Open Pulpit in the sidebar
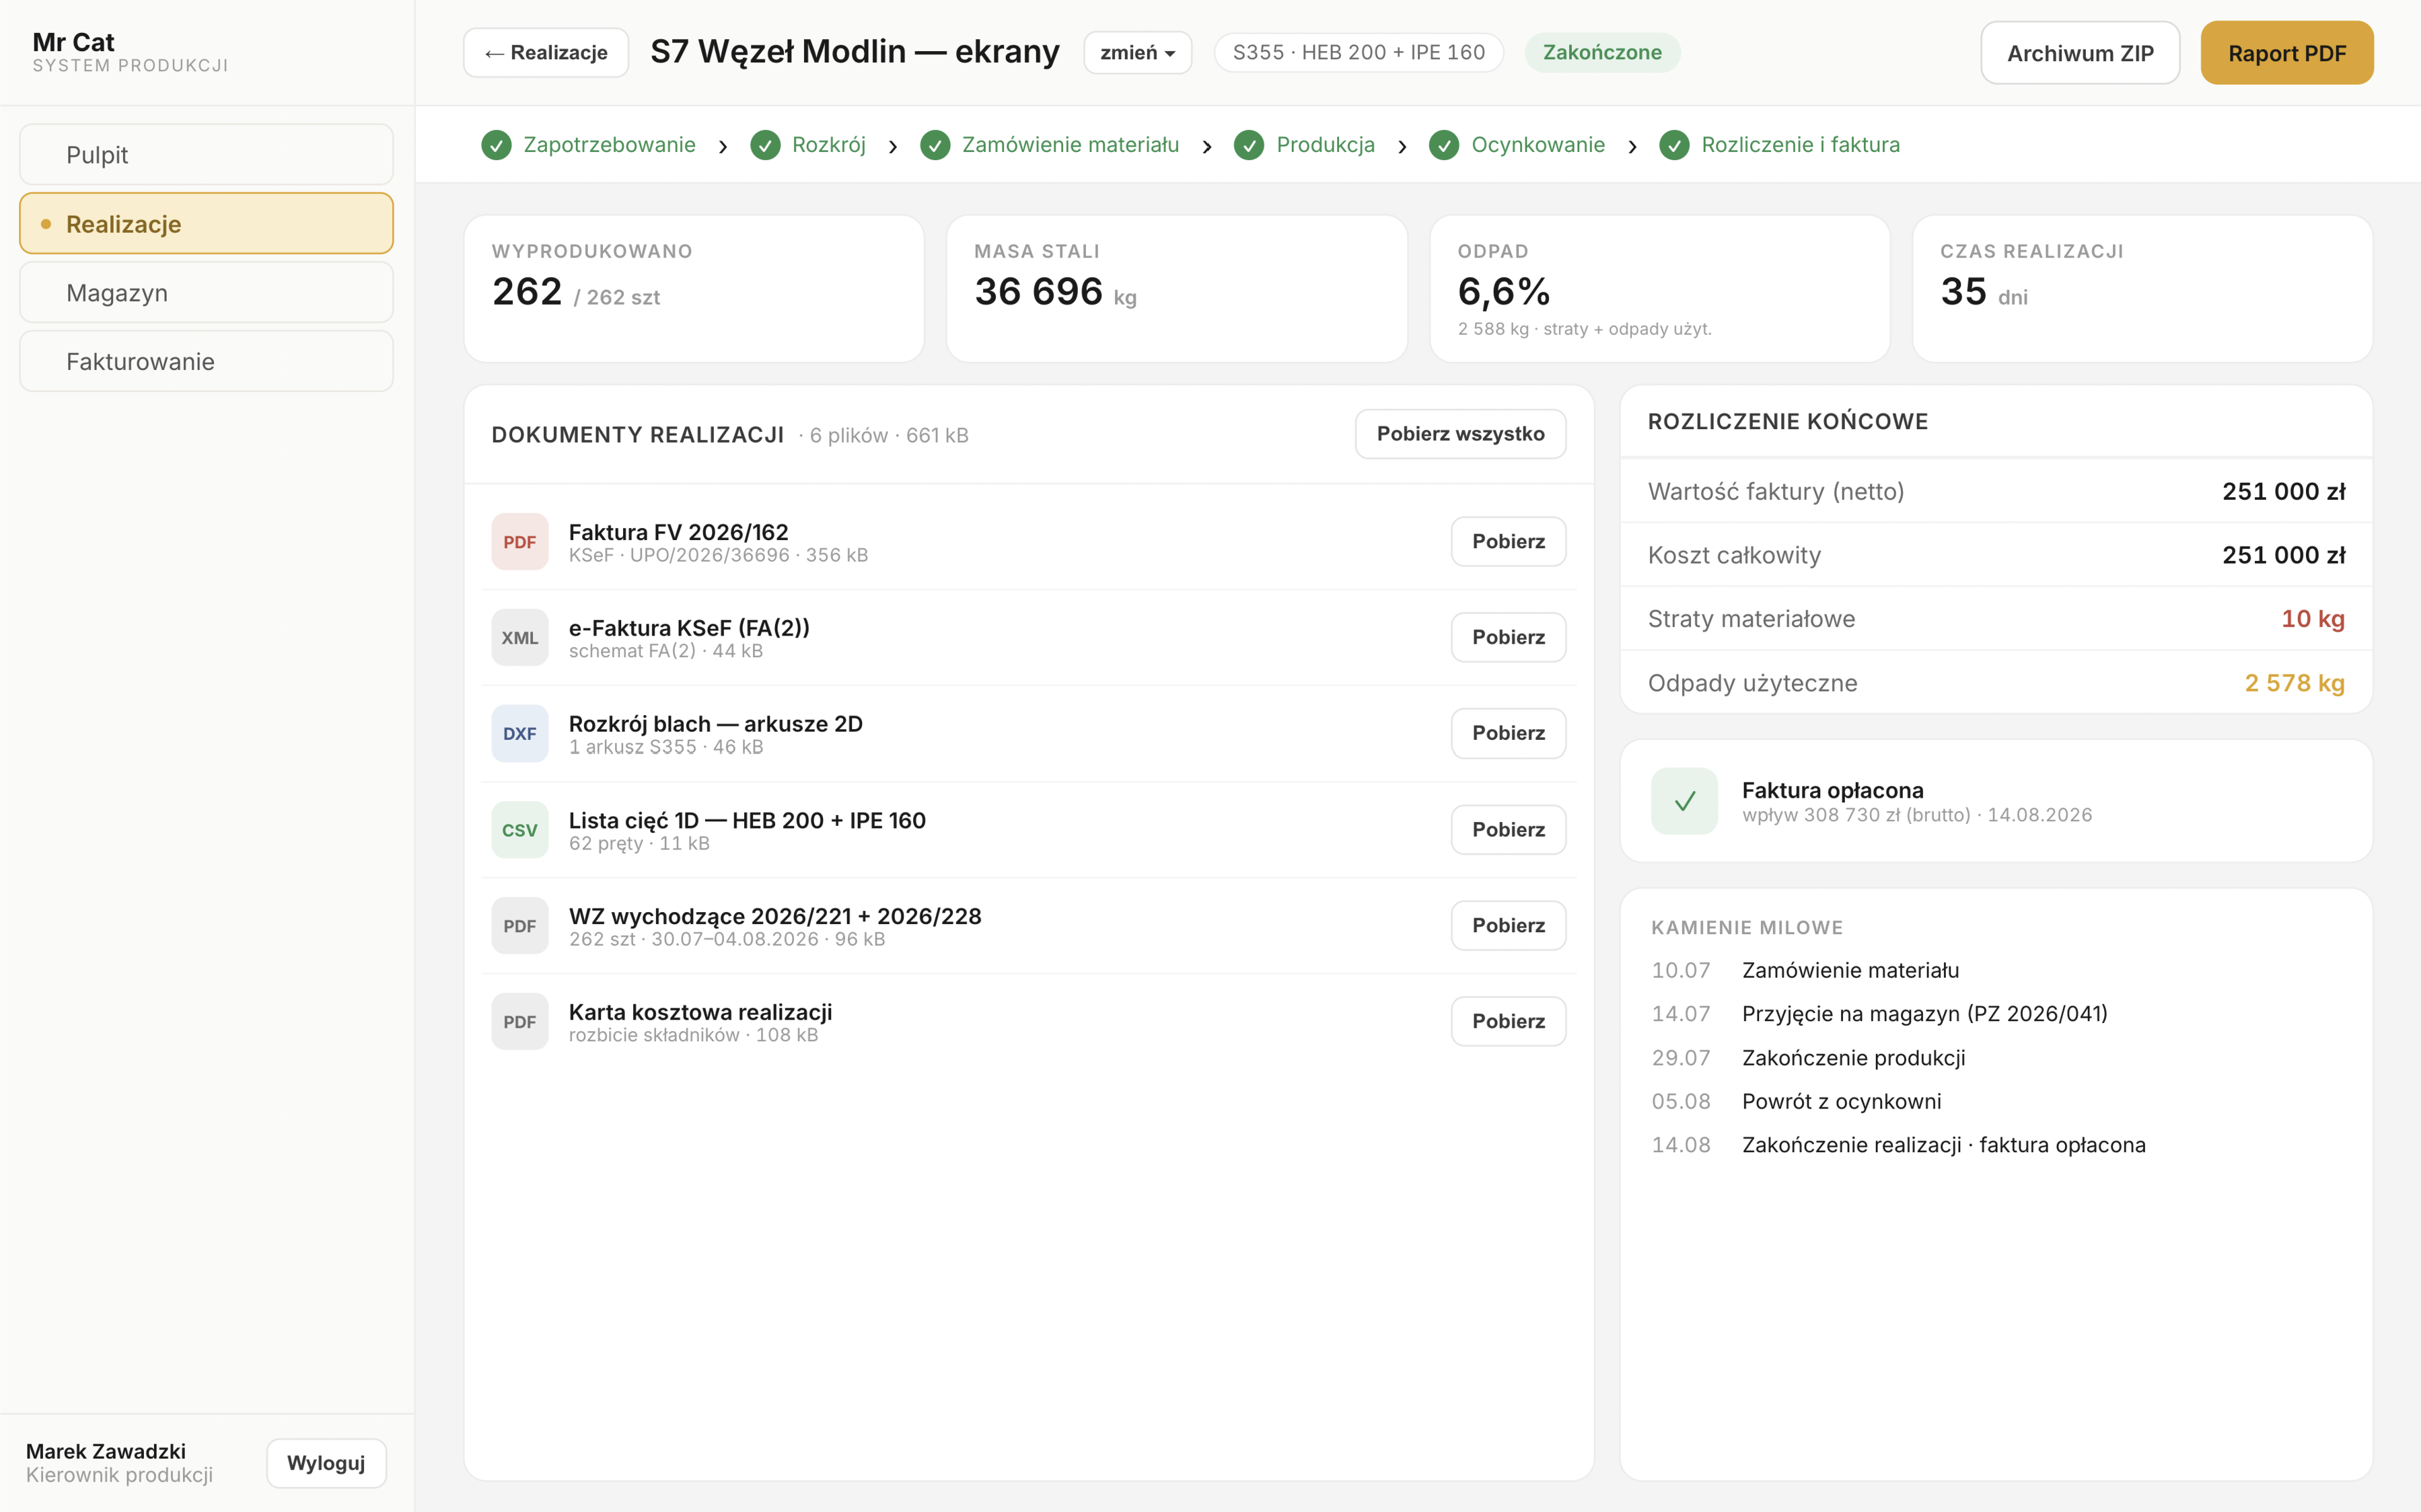The height and width of the screenshot is (1512, 2421). coord(206,155)
